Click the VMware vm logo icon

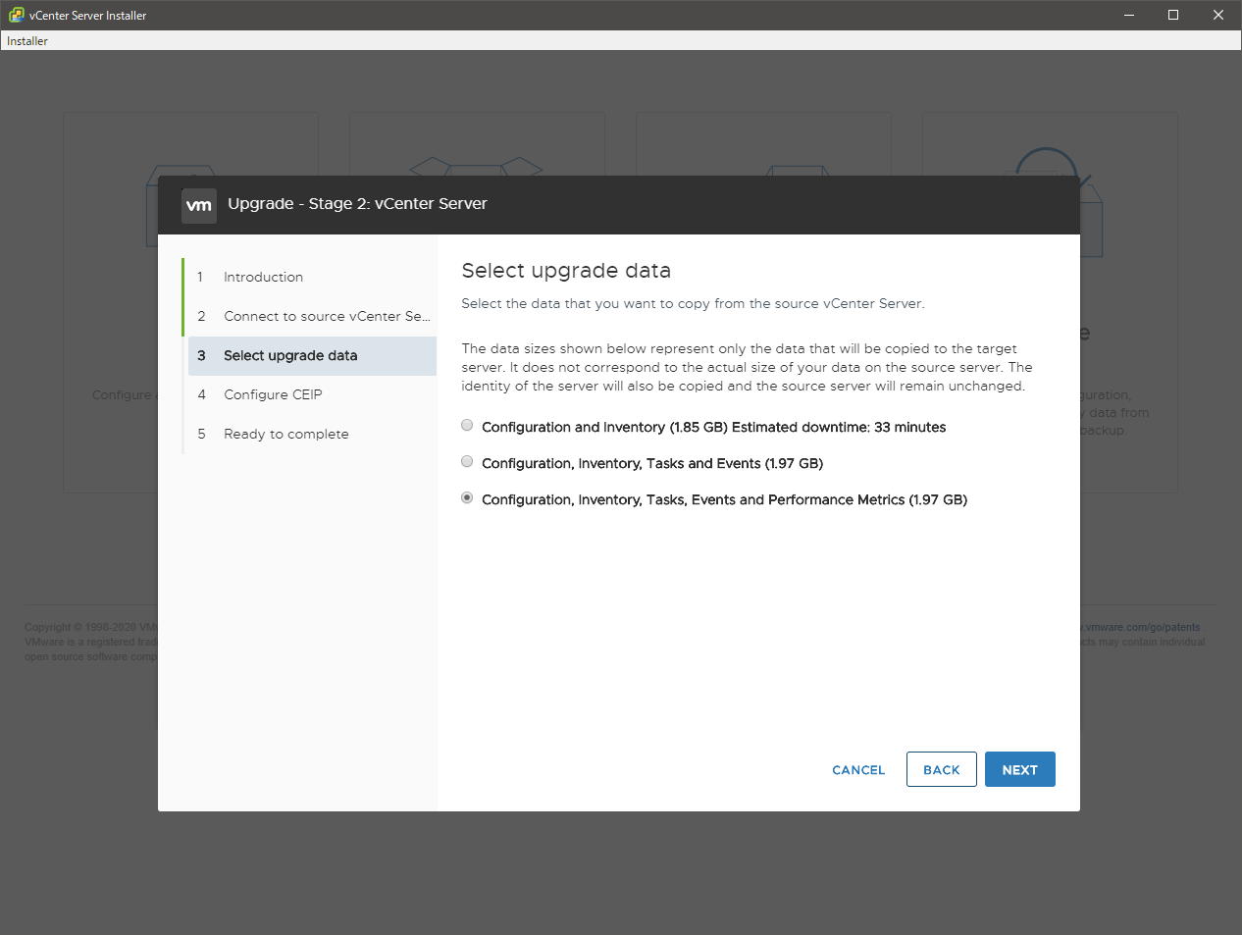pos(199,205)
